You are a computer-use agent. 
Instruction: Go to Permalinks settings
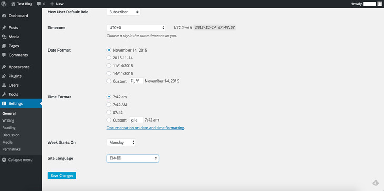tap(11, 149)
